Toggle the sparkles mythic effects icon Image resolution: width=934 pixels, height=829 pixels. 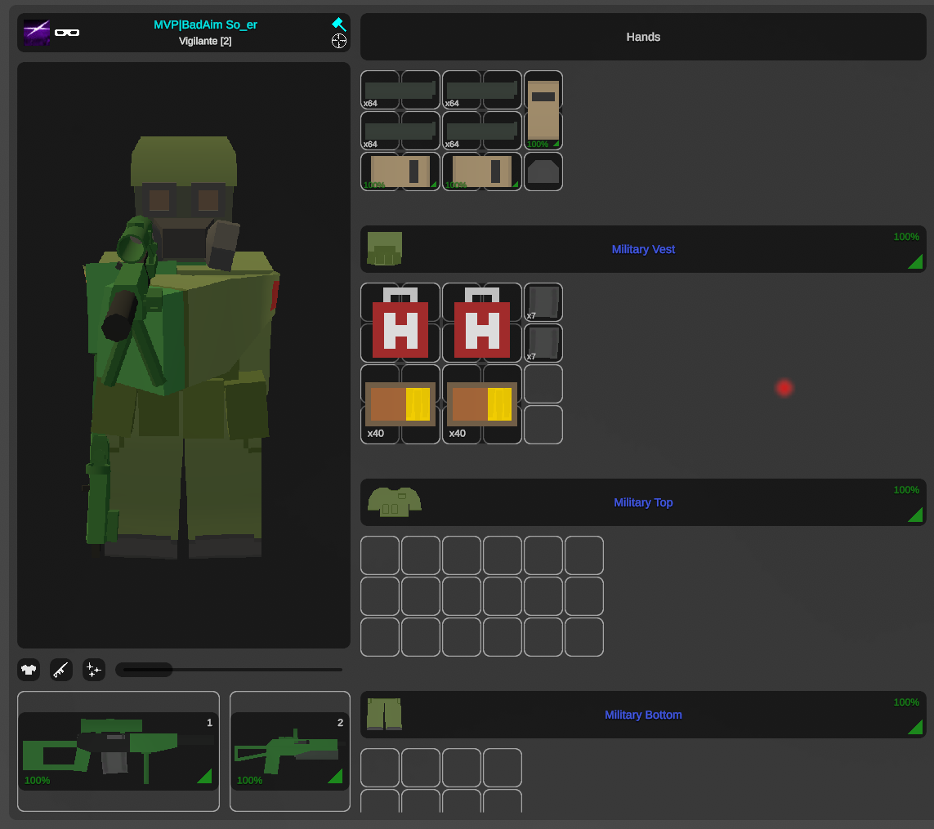(94, 671)
